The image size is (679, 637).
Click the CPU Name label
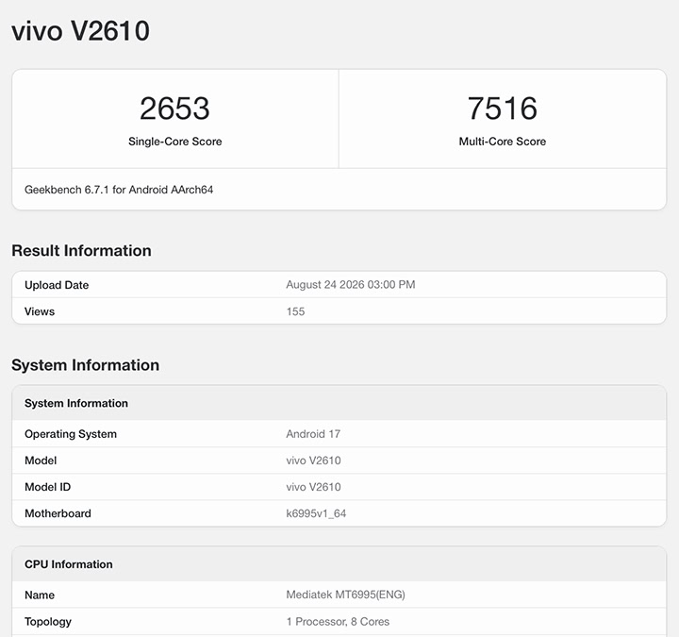(x=40, y=595)
